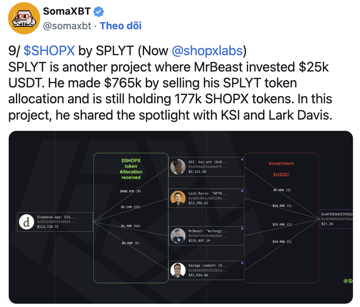The width and height of the screenshot is (360, 307).
Task: Click the blue verified badge
Action: tap(99, 11)
